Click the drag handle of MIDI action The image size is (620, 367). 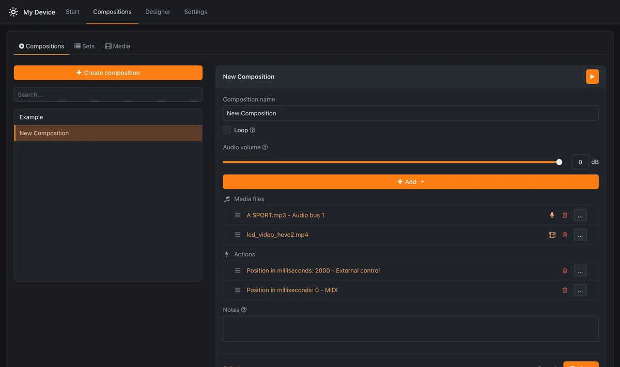click(x=238, y=290)
